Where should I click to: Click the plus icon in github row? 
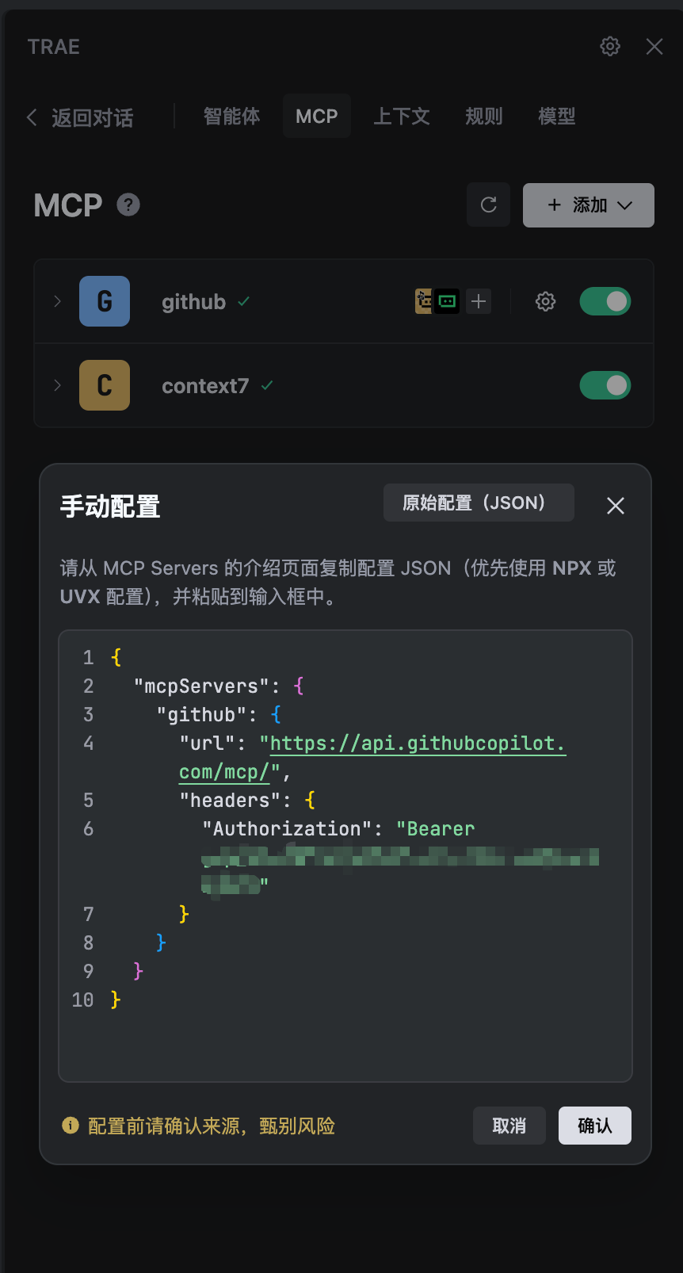click(x=479, y=301)
